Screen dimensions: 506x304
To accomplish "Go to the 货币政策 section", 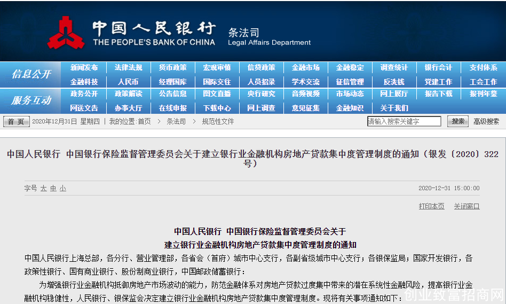I will (172, 67).
